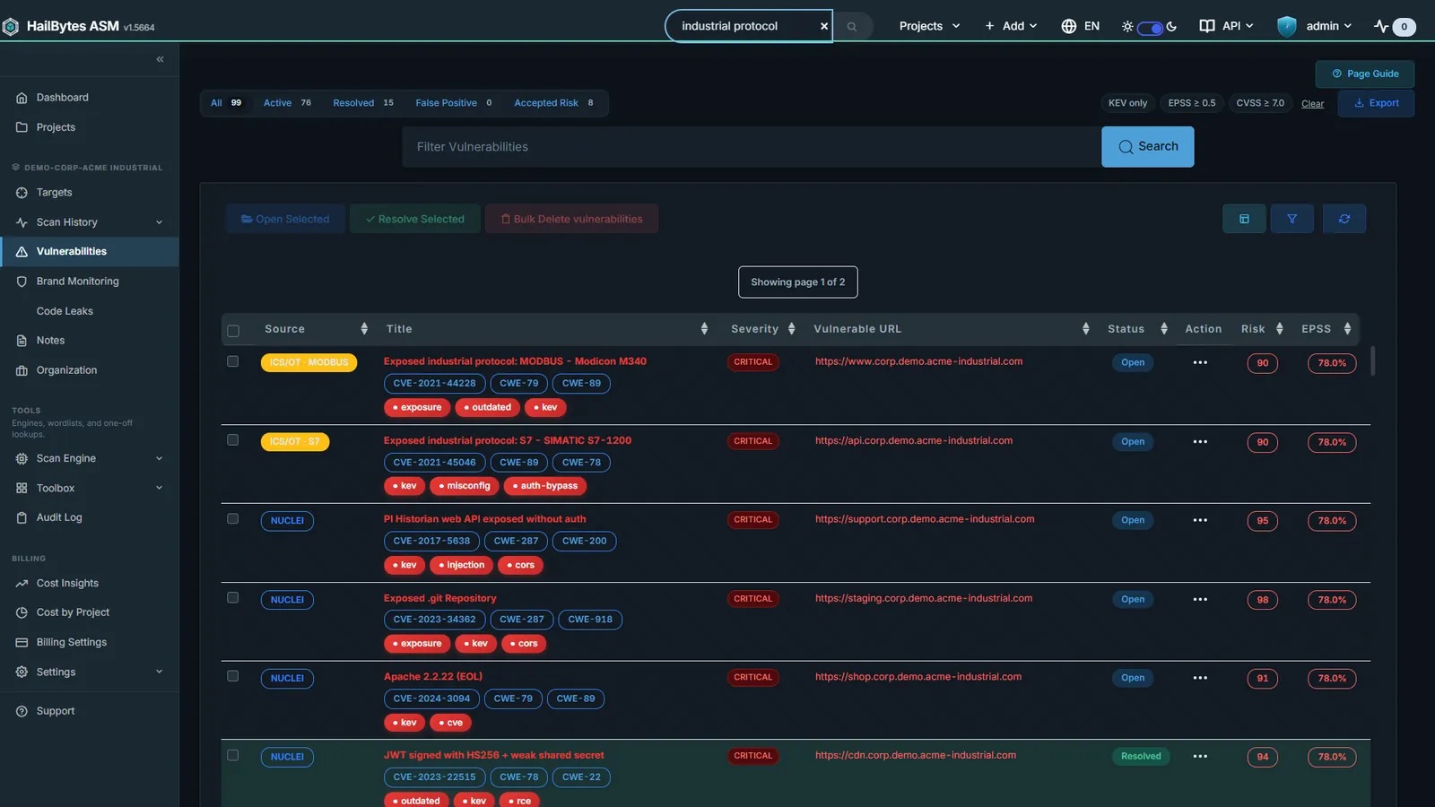Open actions menu for PI Historian row
This screenshot has height=807, width=1435.
point(1200,520)
